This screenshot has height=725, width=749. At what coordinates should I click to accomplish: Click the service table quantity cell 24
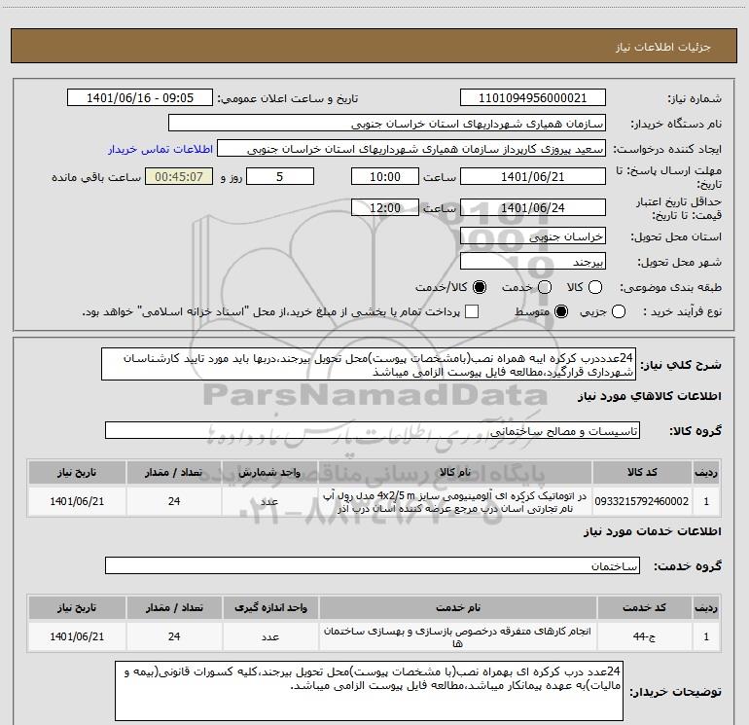click(174, 636)
